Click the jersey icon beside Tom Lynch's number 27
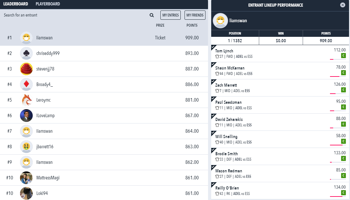Screen dimensions: 350x200 click(217, 57)
